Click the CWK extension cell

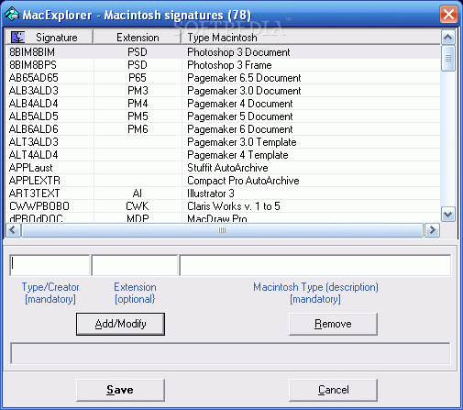[x=138, y=206]
